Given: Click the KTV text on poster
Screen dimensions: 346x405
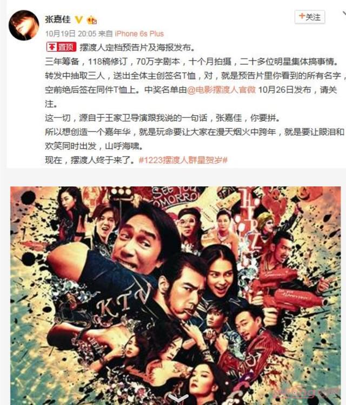Looking at the screenshot, I should point(123,301).
